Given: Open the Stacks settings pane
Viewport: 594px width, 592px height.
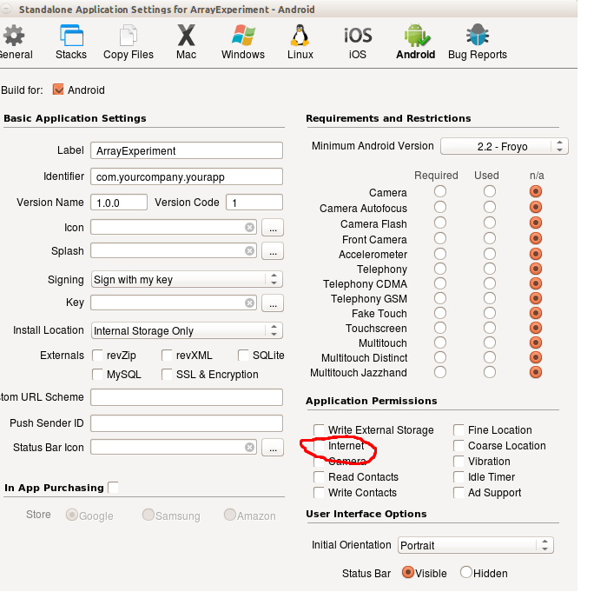Looking at the screenshot, I should coord(70,41).
